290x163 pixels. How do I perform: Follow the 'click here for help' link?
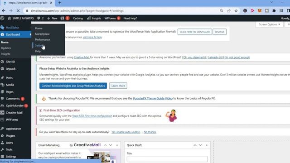tap(92, 37)
